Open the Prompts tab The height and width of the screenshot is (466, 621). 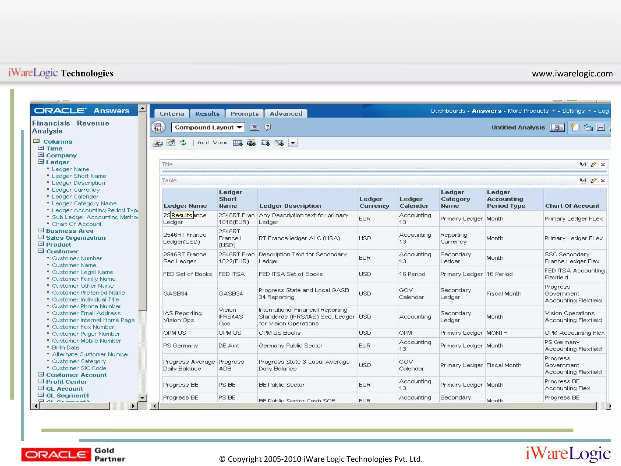(x=244, y=113)
